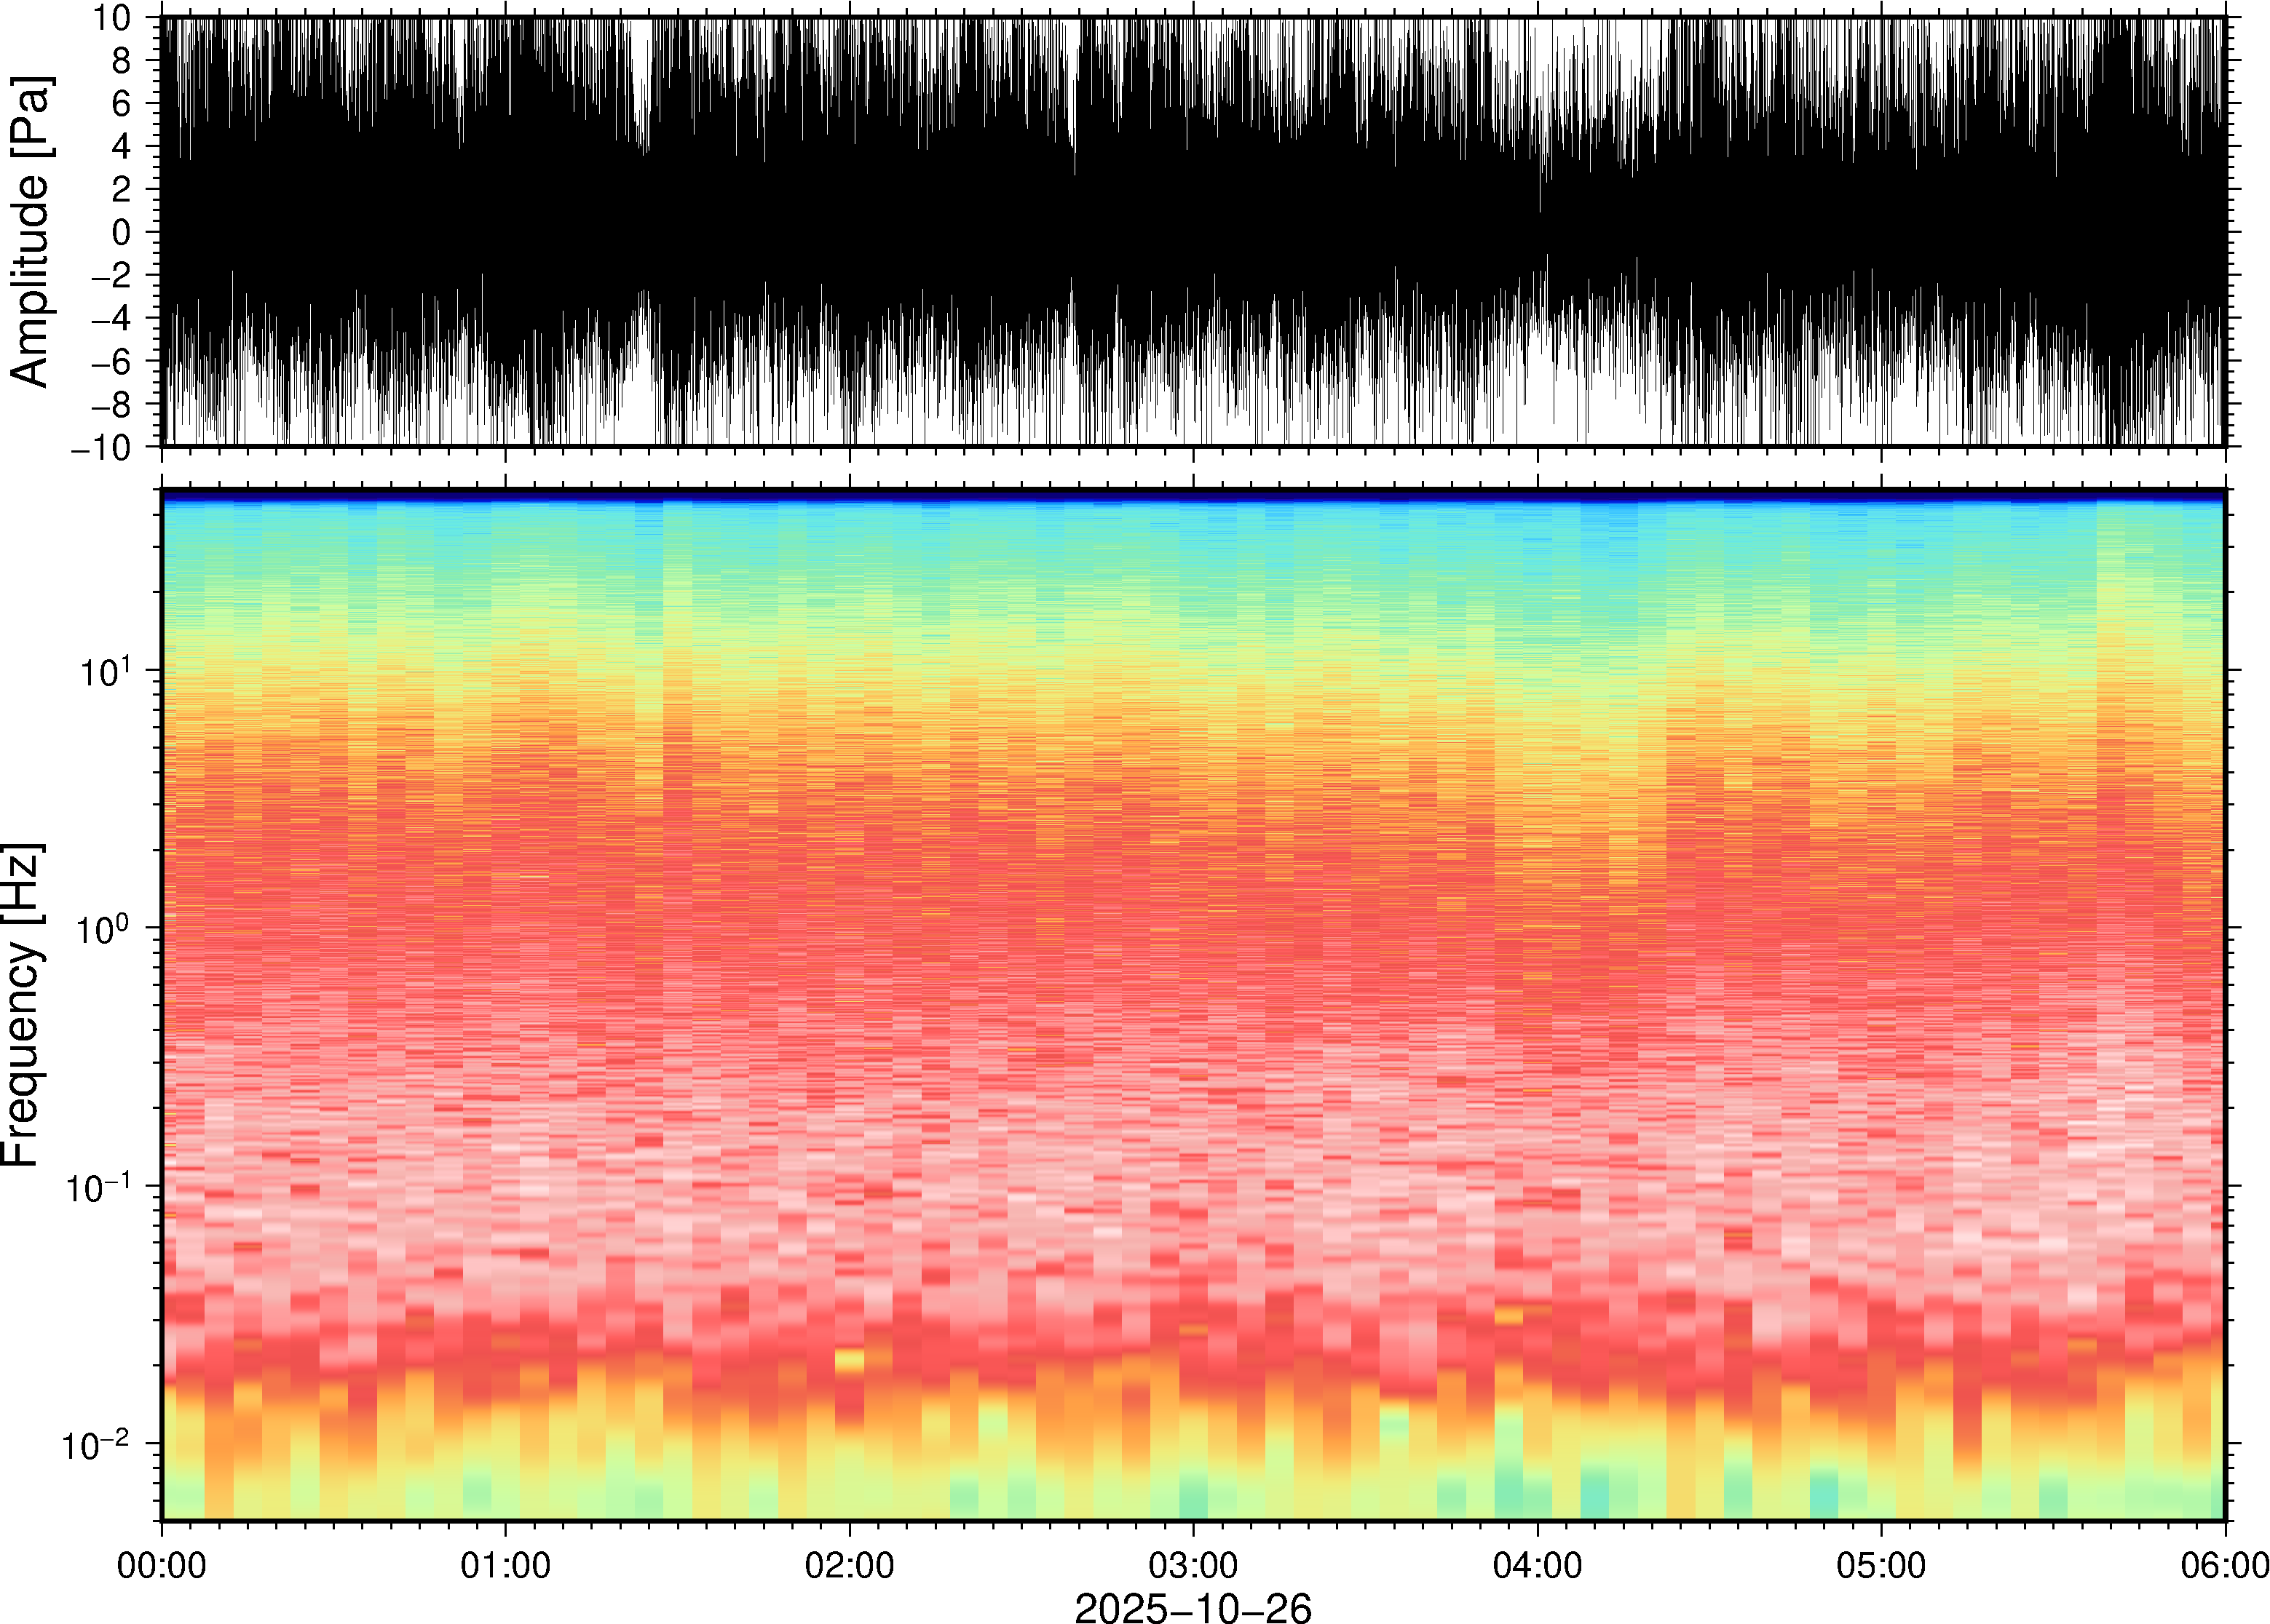The width and height of the screenshot is (2270, 1624).
Task: Click the 10⁻² frequency tick label
Action: (x=96, y=1446)
